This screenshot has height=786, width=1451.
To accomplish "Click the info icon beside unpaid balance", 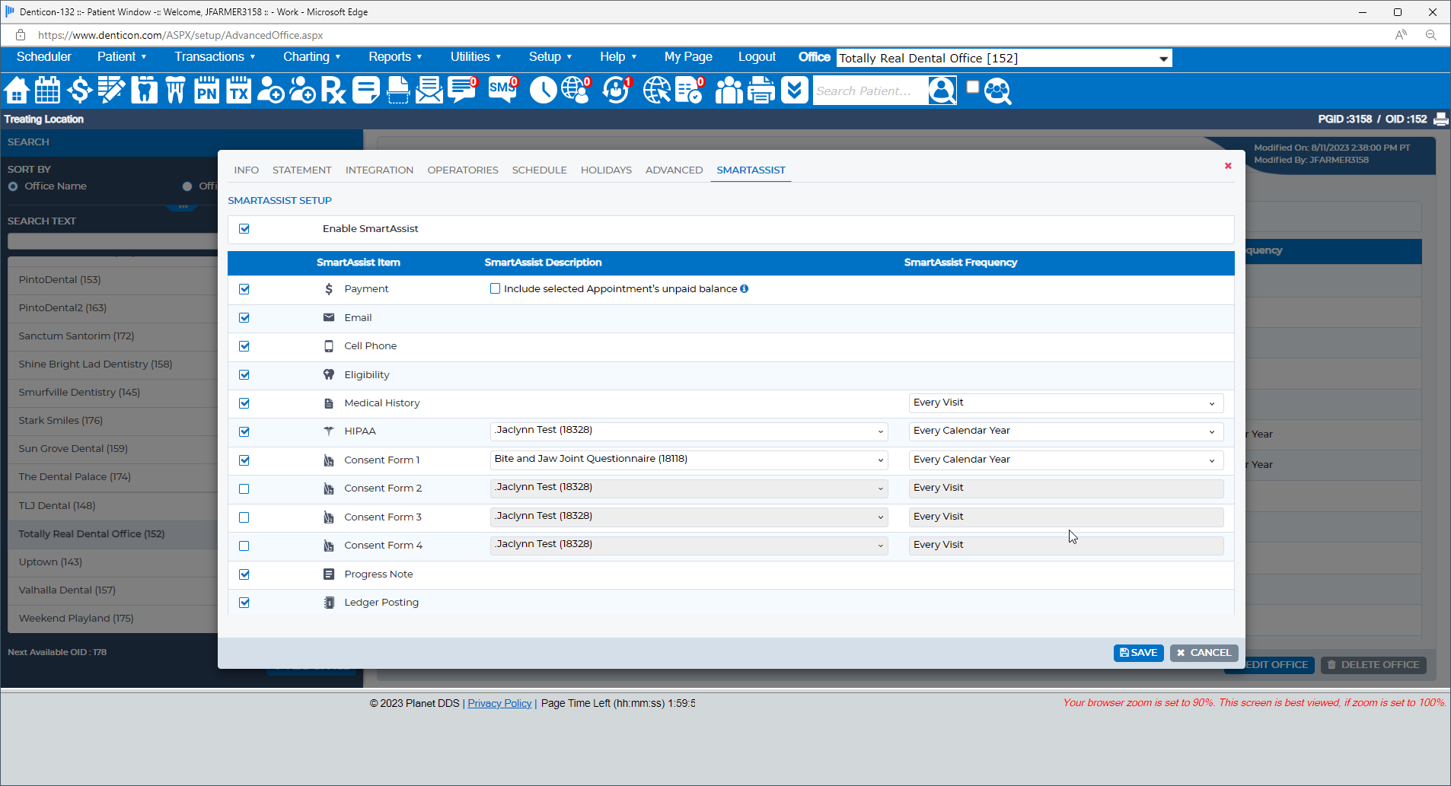I will tap(745, 288).
